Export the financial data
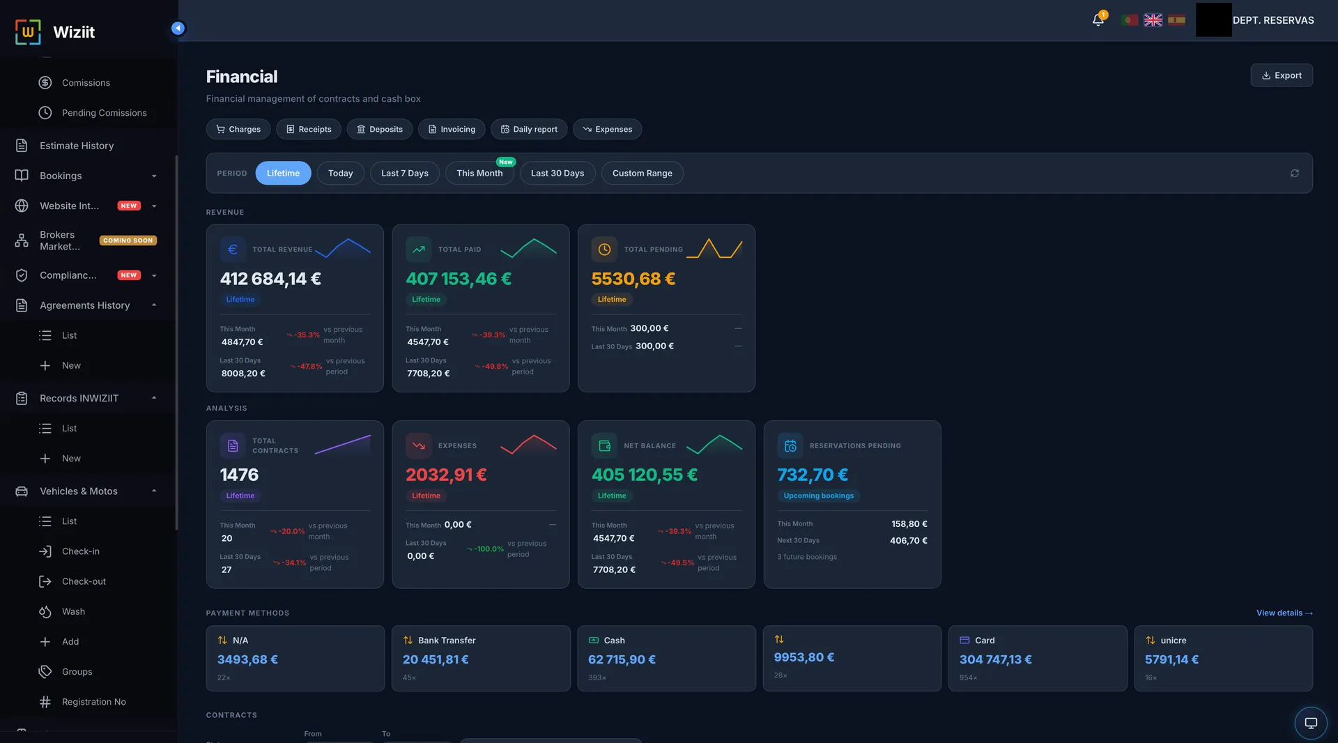Screen dimensions: 1338x743 (1282, 75)
